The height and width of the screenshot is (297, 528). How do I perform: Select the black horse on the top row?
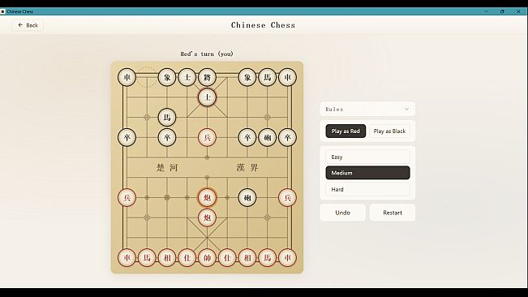click(268, 77)
